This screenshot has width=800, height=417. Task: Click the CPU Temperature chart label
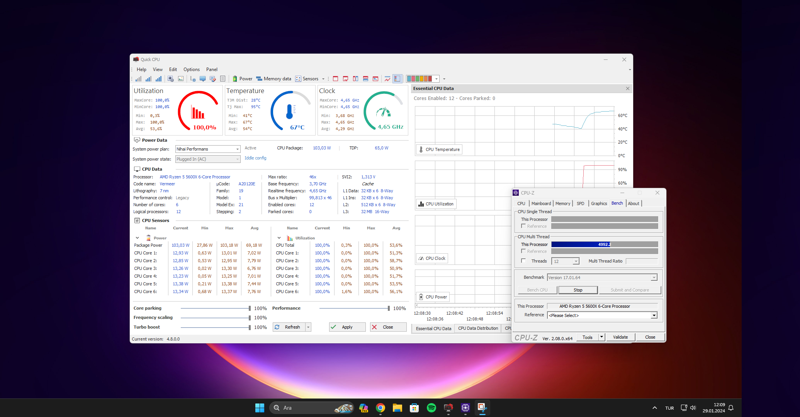(x=439, y=149)
